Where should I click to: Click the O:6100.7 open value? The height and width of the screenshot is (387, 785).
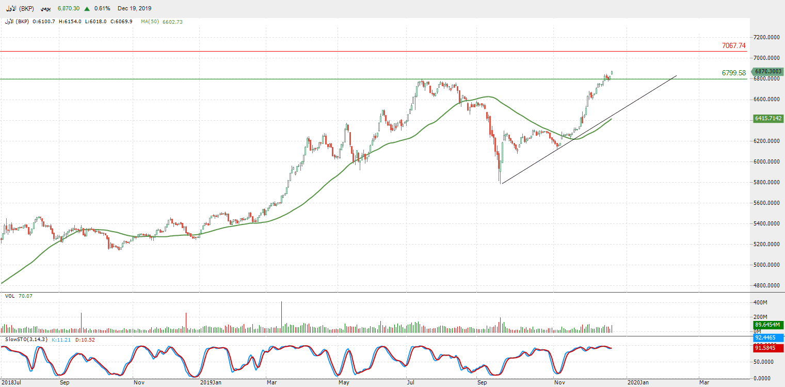tap(44, 22)
